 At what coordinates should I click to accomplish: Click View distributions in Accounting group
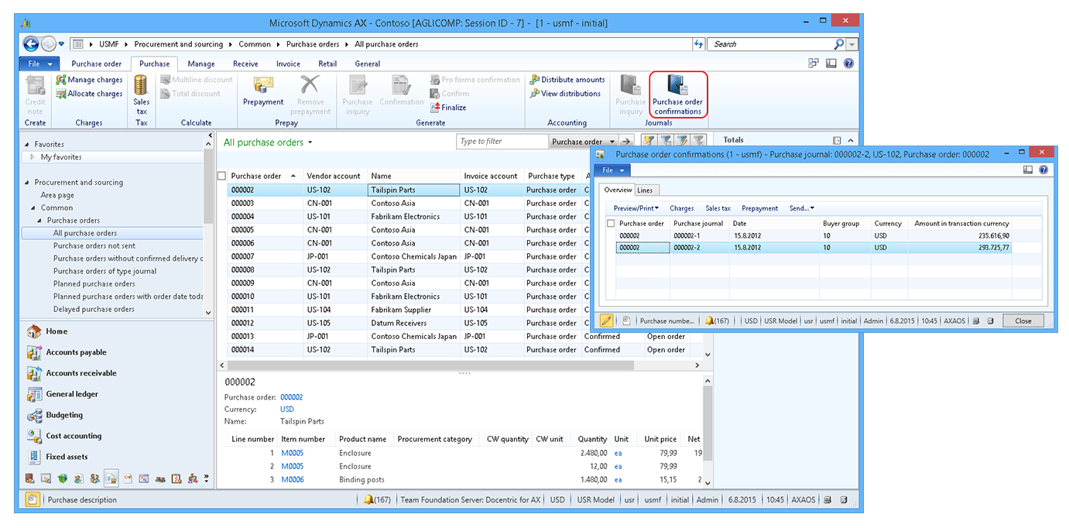click(565, 94)
